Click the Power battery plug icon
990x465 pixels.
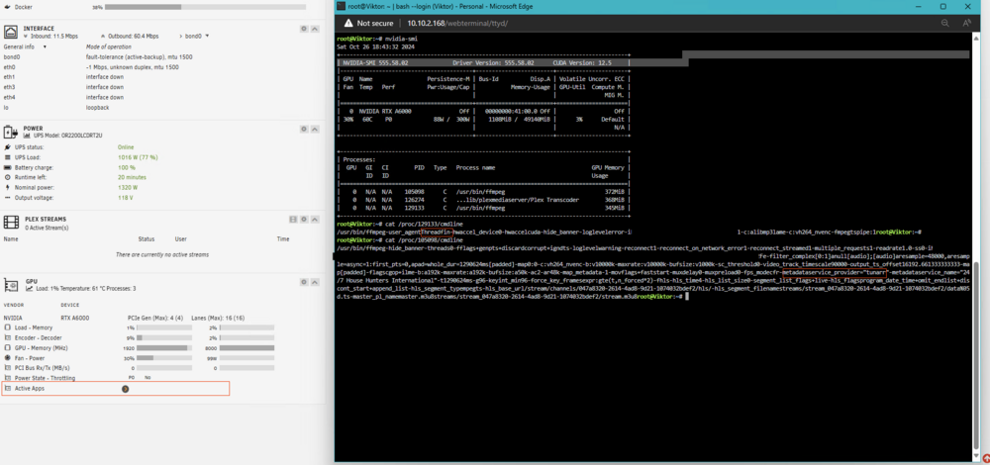pos(11,132)
